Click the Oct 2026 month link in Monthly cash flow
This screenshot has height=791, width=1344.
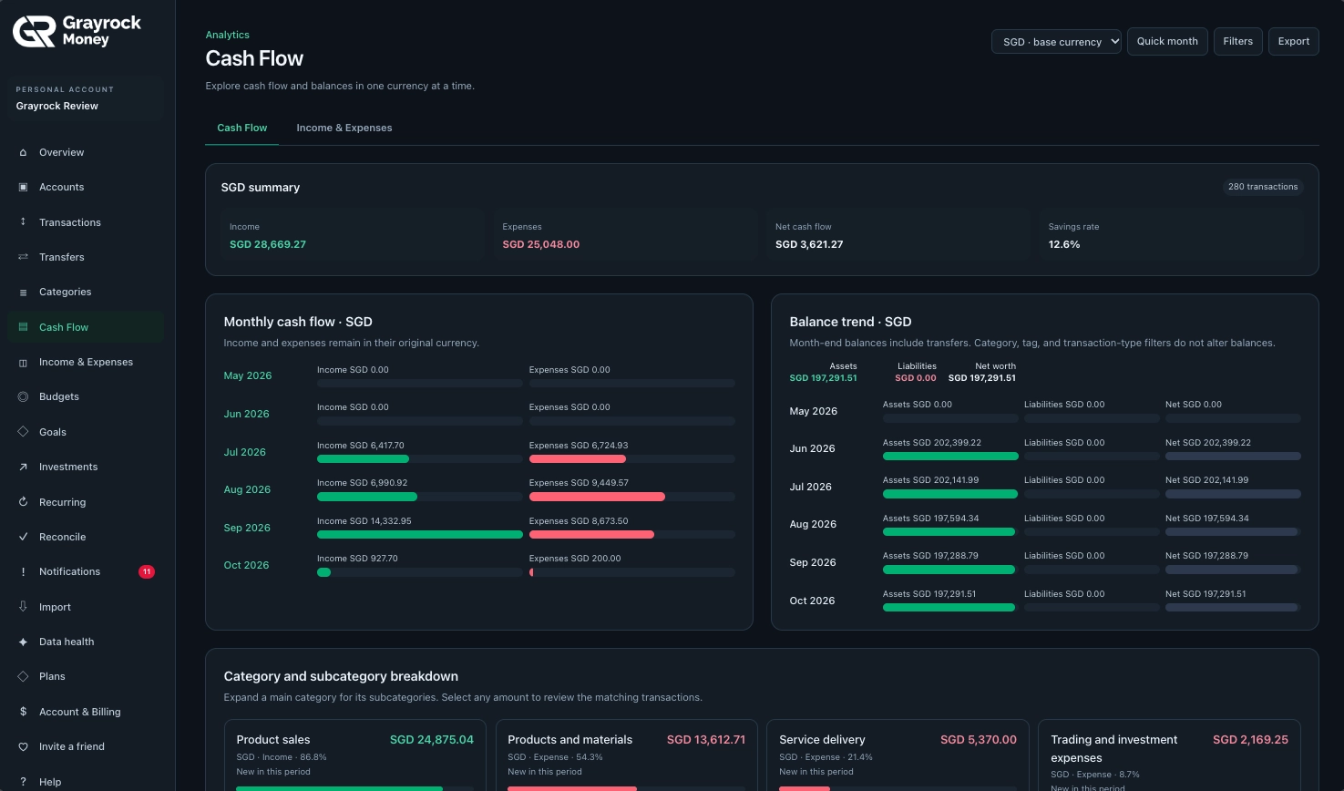click(x=246, y=565)
